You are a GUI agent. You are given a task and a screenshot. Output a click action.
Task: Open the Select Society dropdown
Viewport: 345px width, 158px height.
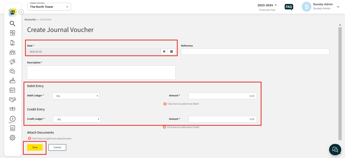coord(49,7)
